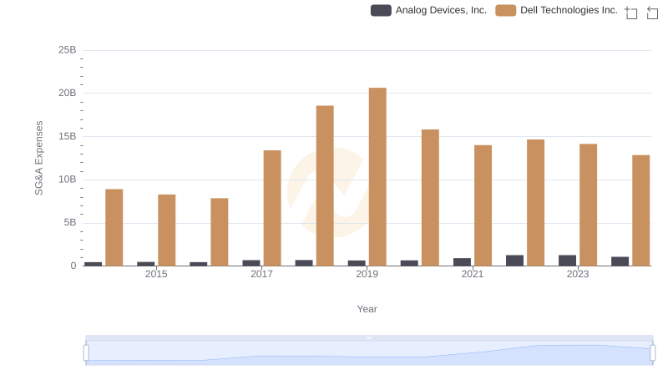
Task: Click the zoom select box icon
Action: point(631,13)
